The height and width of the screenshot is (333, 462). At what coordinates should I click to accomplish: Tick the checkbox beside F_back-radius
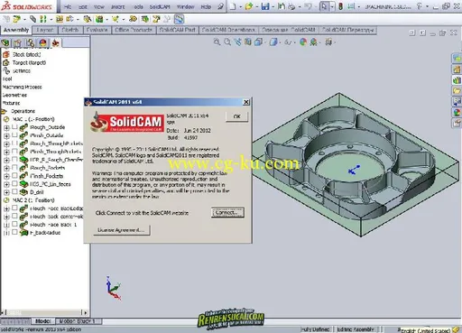(x=14, y=232)
